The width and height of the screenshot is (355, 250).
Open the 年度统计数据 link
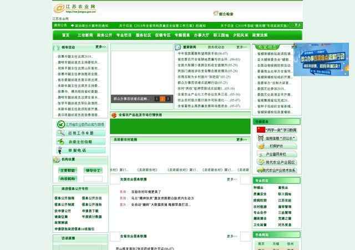(x=92, y=217)
